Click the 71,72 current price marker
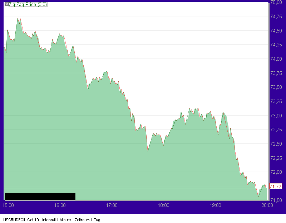 (276, 187)
